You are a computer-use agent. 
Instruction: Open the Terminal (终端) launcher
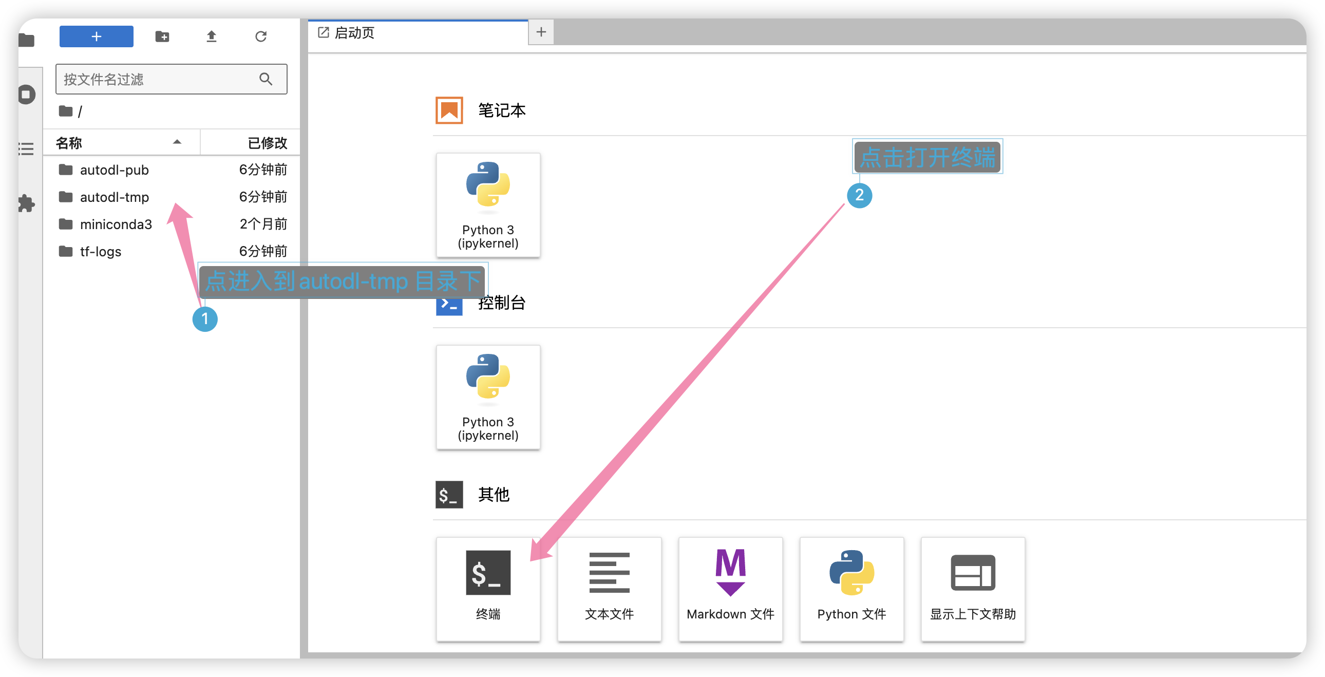point(487,589)
